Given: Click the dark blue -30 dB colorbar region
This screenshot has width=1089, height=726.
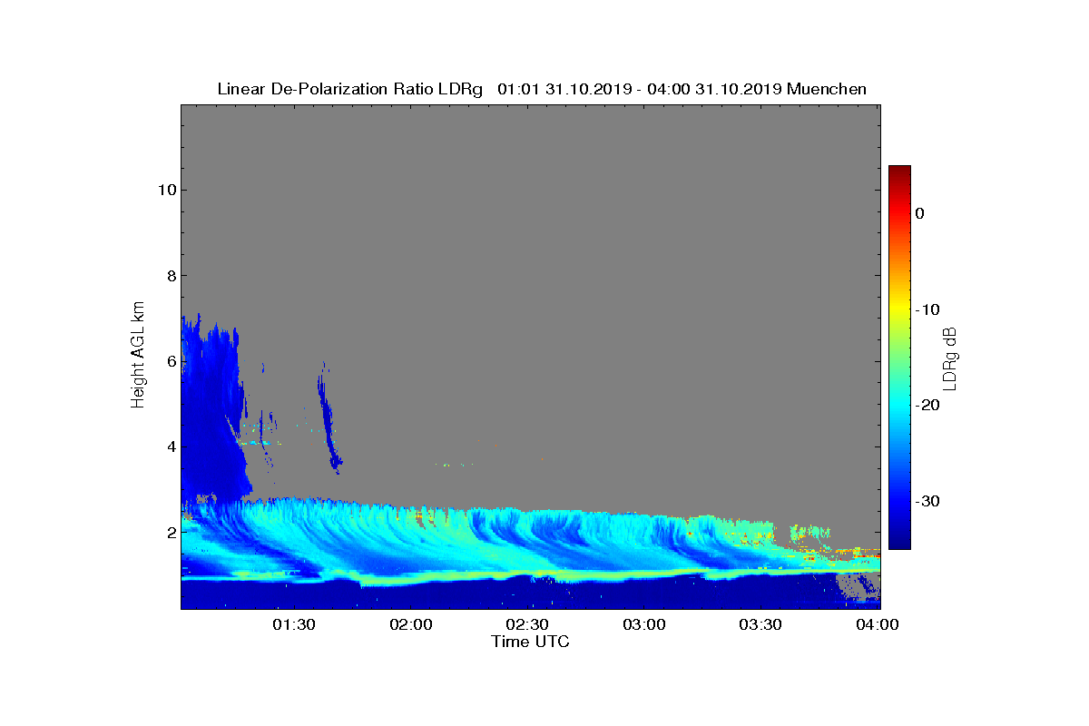Looking at the screenshot, I should pyautogui.click(x=899, y=502).
